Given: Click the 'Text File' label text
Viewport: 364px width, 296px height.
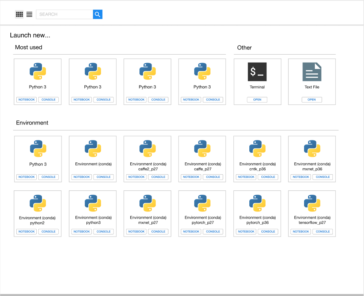Looking at the screenshot, I should pyautogui.click(x=312, y=87).
